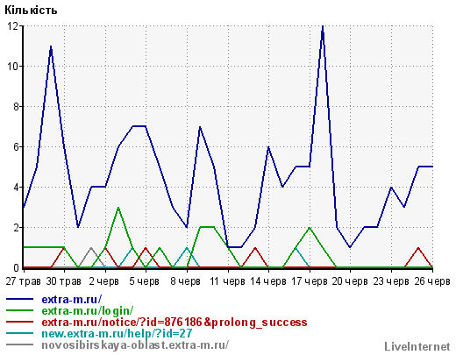Click the green line color swatch in legend
Screen dimensions: 456x355
click(19, 310)
